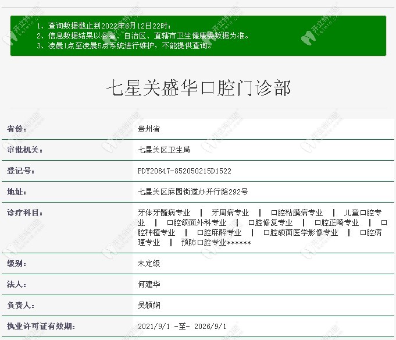Click the 牙体牙髓病专业 entry
Image resolution: width=396 pixels, height=340 pixels.
164,213
